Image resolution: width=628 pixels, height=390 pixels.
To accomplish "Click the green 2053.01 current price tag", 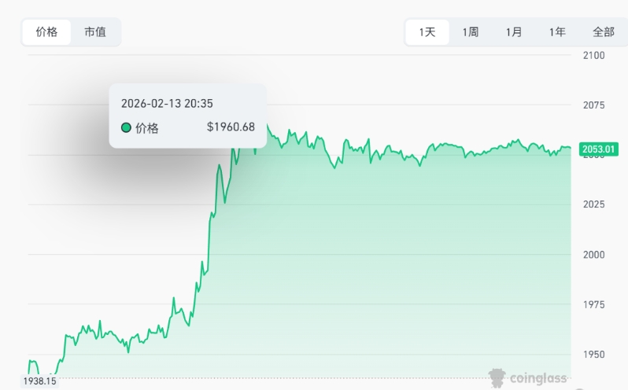I will 598,149.
